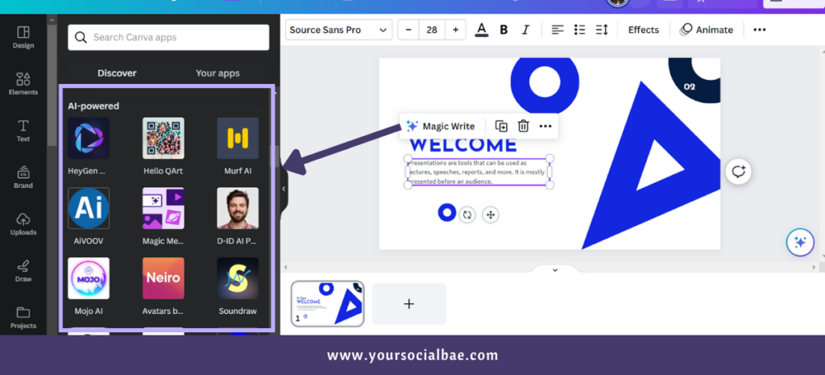Select the page 1 thumbnail
825x375 pixels.
pos(327,304)
